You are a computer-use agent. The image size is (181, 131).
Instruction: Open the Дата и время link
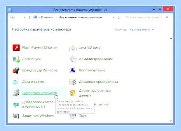[33, 82]
